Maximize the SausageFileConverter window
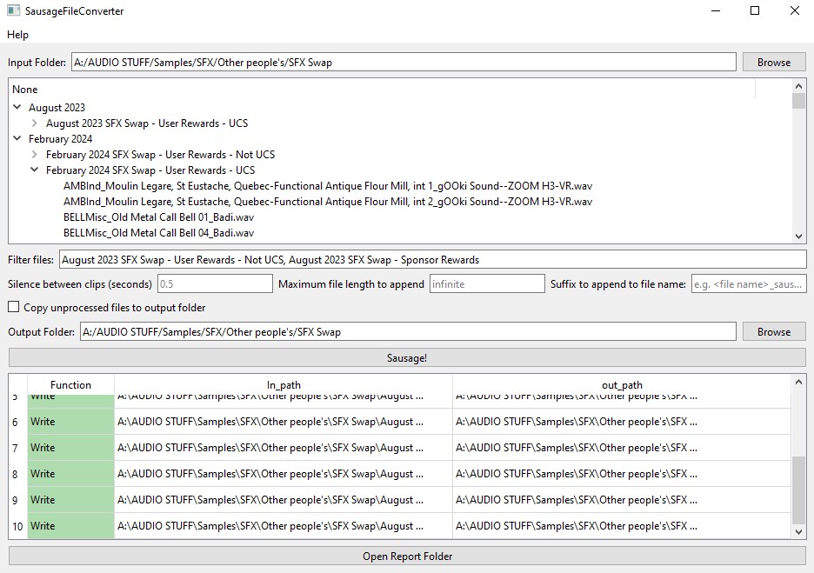This screenshot has width=814, height=573. pyautogui.click(x=755, y=10)
